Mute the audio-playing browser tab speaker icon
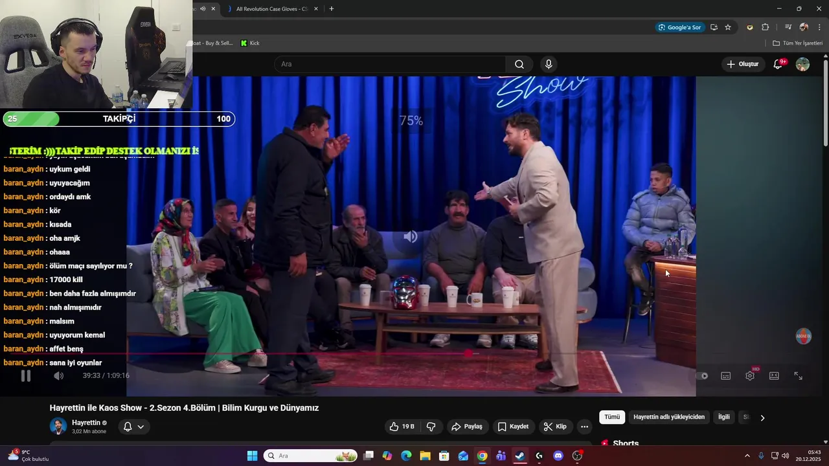The image size is (829, 466). [203, 8]
